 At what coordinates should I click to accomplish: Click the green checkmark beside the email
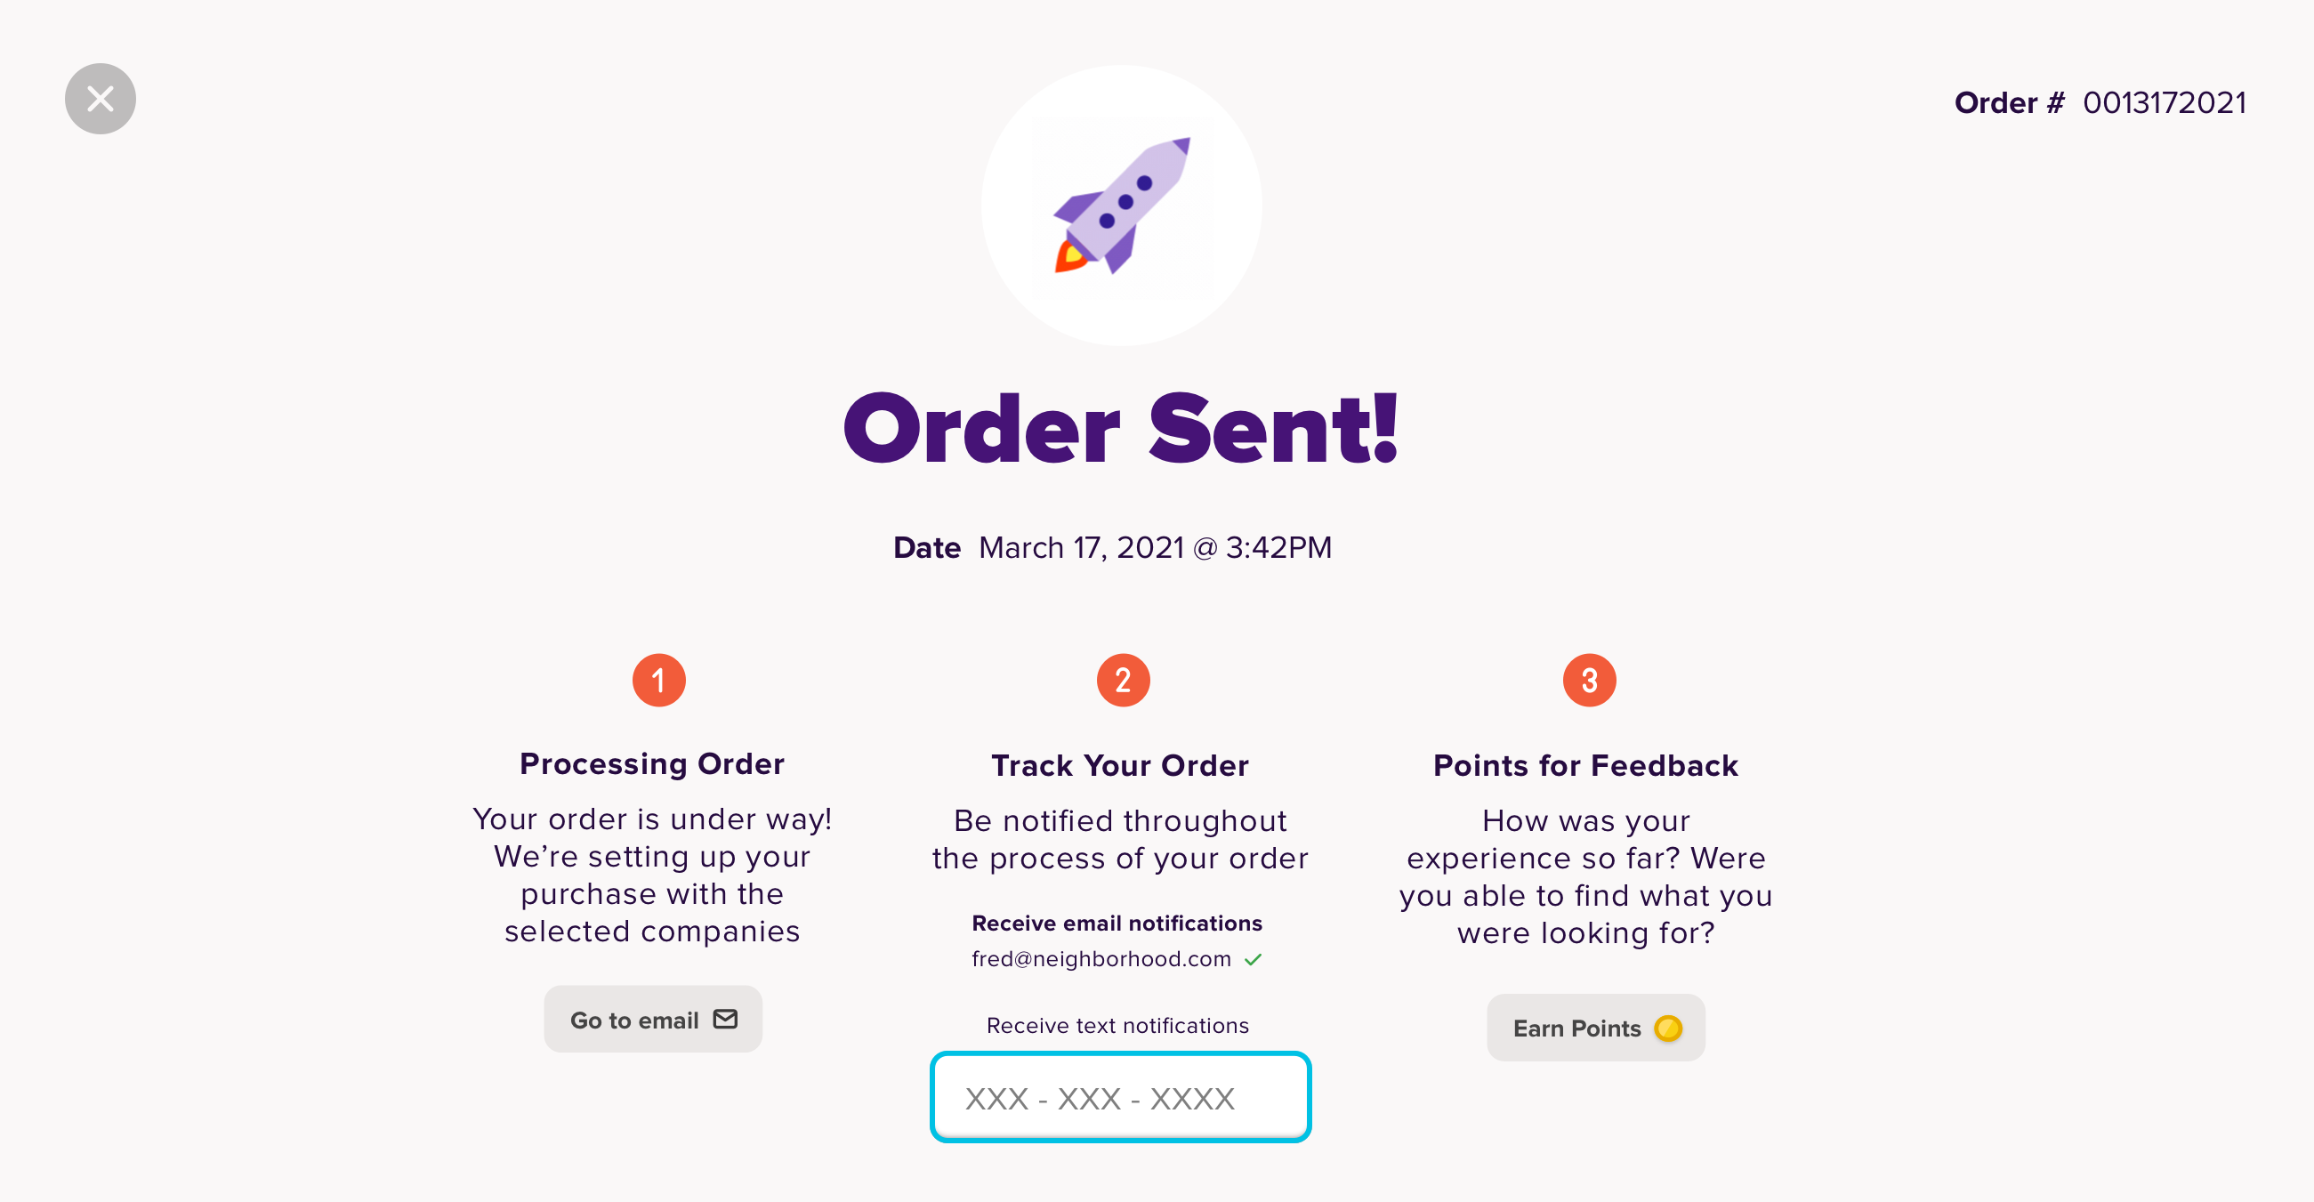[1254, 959]
